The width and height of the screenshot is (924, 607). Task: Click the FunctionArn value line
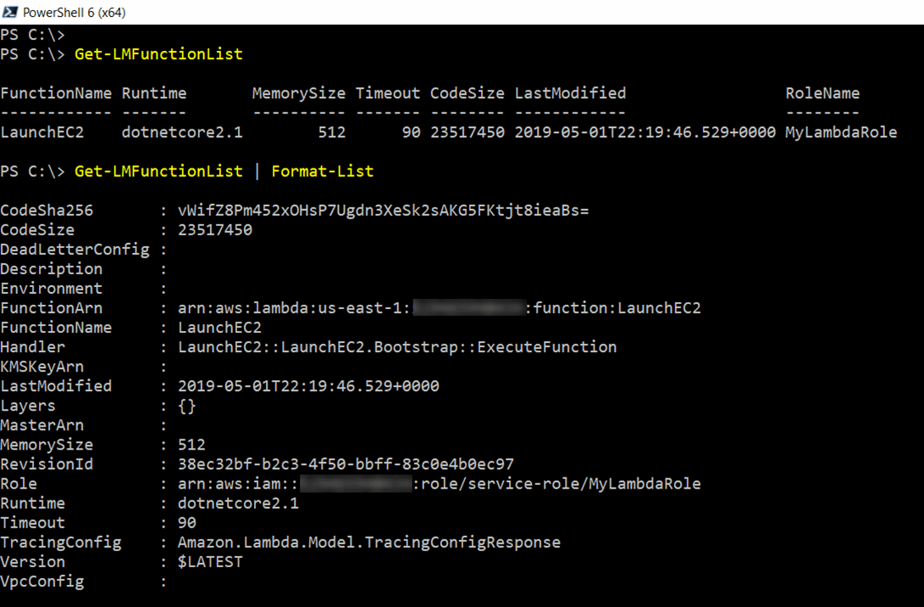click(439, 308)
